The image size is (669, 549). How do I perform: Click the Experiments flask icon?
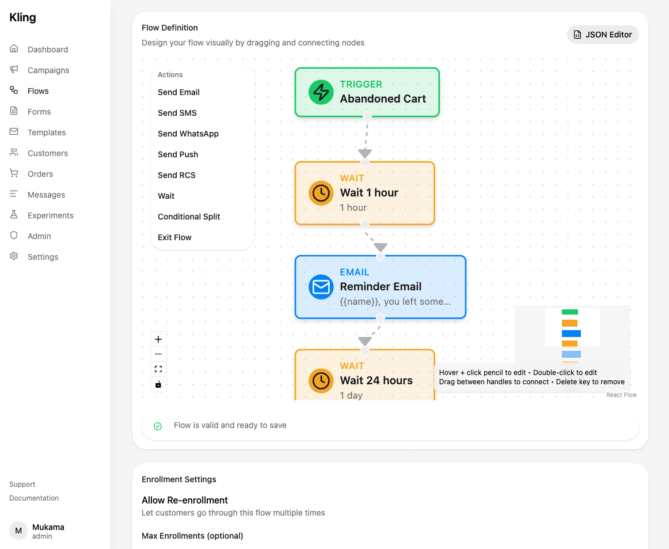click(13, 215)
